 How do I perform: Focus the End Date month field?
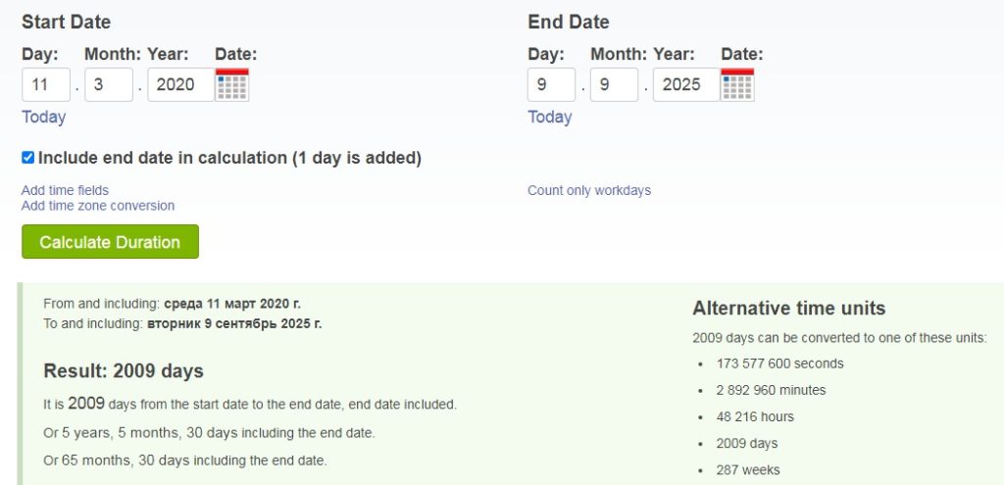(x=614, y=84)
